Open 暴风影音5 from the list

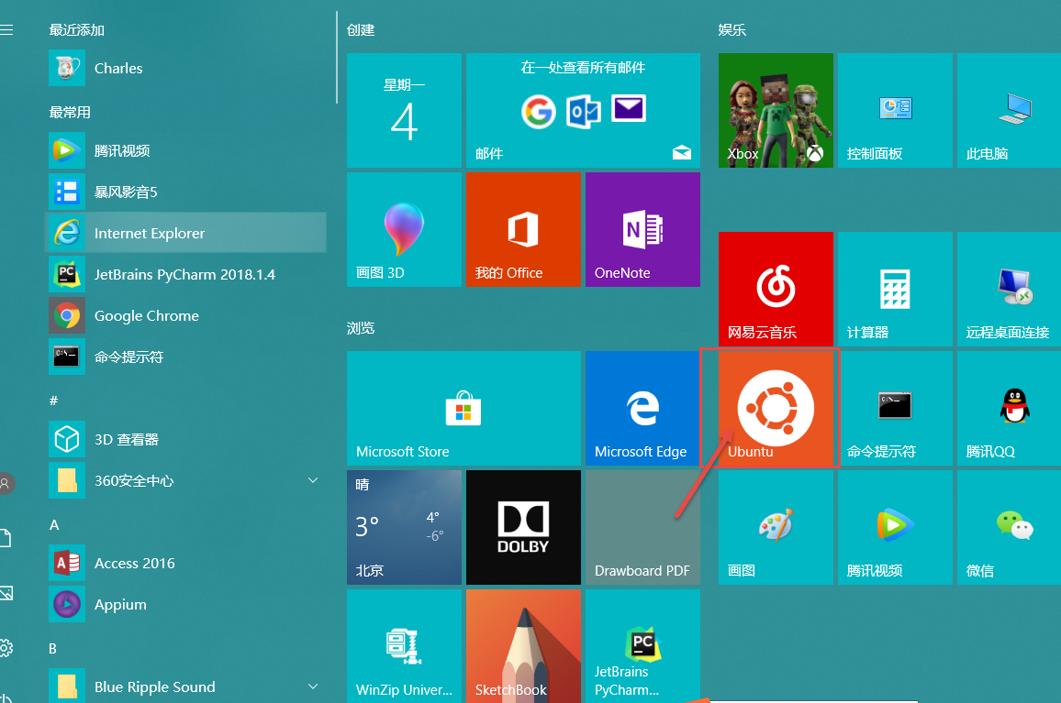coord(186,192)
